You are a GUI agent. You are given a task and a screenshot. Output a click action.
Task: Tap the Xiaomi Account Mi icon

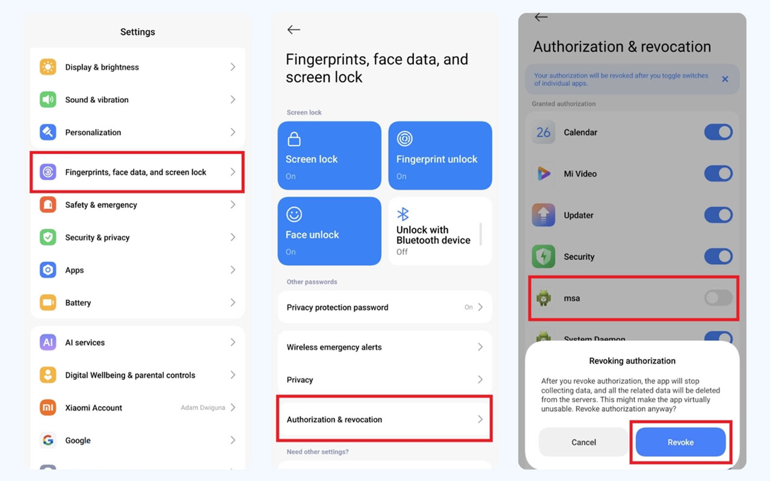(x=48, y=408)
